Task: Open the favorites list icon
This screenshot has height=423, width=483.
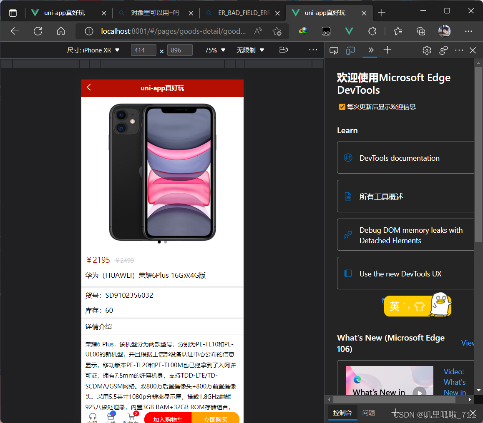Action: (x=397, y=31)
